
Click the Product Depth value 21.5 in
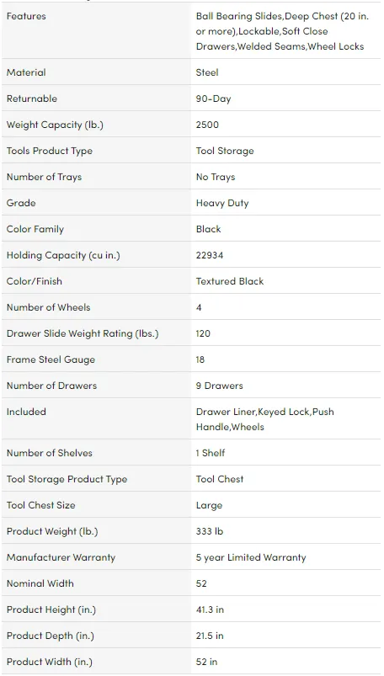tap(210, 636)
